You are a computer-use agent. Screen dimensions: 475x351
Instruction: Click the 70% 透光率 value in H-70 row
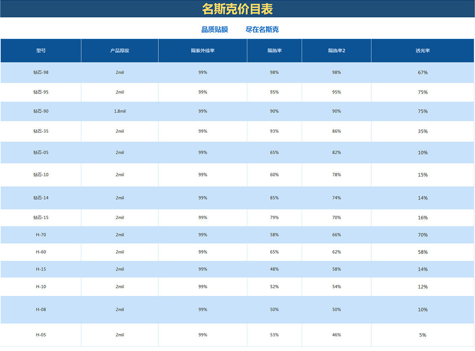[x=423, y=235]
